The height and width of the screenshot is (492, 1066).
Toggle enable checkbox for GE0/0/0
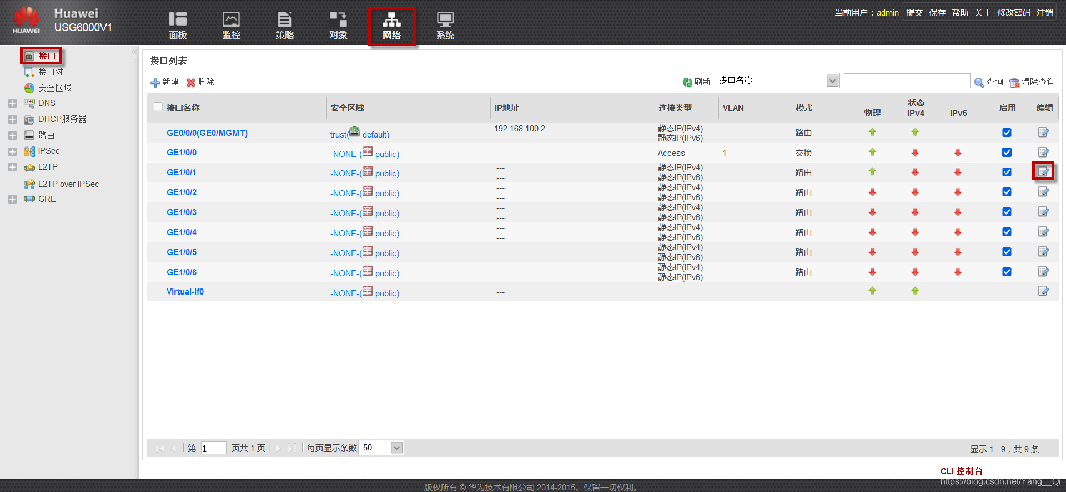point(1007,133)
